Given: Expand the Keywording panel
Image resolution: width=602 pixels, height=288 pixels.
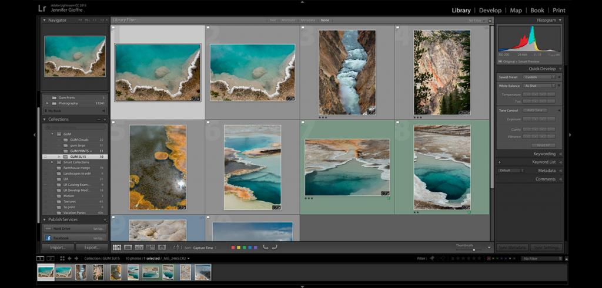Looking at the screenshot, I should point(544,154).
